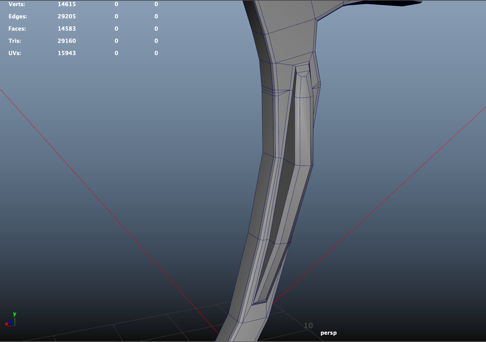Screen dimensions: 486x342
Task: Select the edge count value 29205
Action: 66,17
